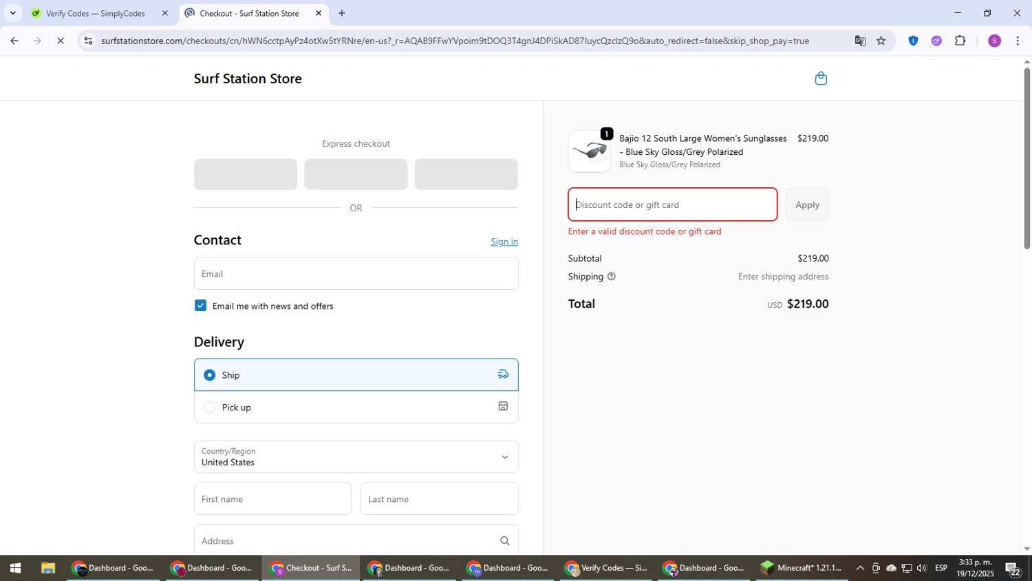Click the Sign in link
The height and width of the screenshot is (581, 1032).
[504, 242]
